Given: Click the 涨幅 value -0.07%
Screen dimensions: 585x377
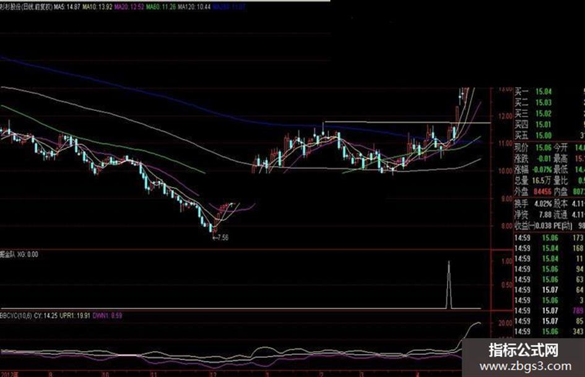Looking at the screenshot, I should [x=542, y=170].
